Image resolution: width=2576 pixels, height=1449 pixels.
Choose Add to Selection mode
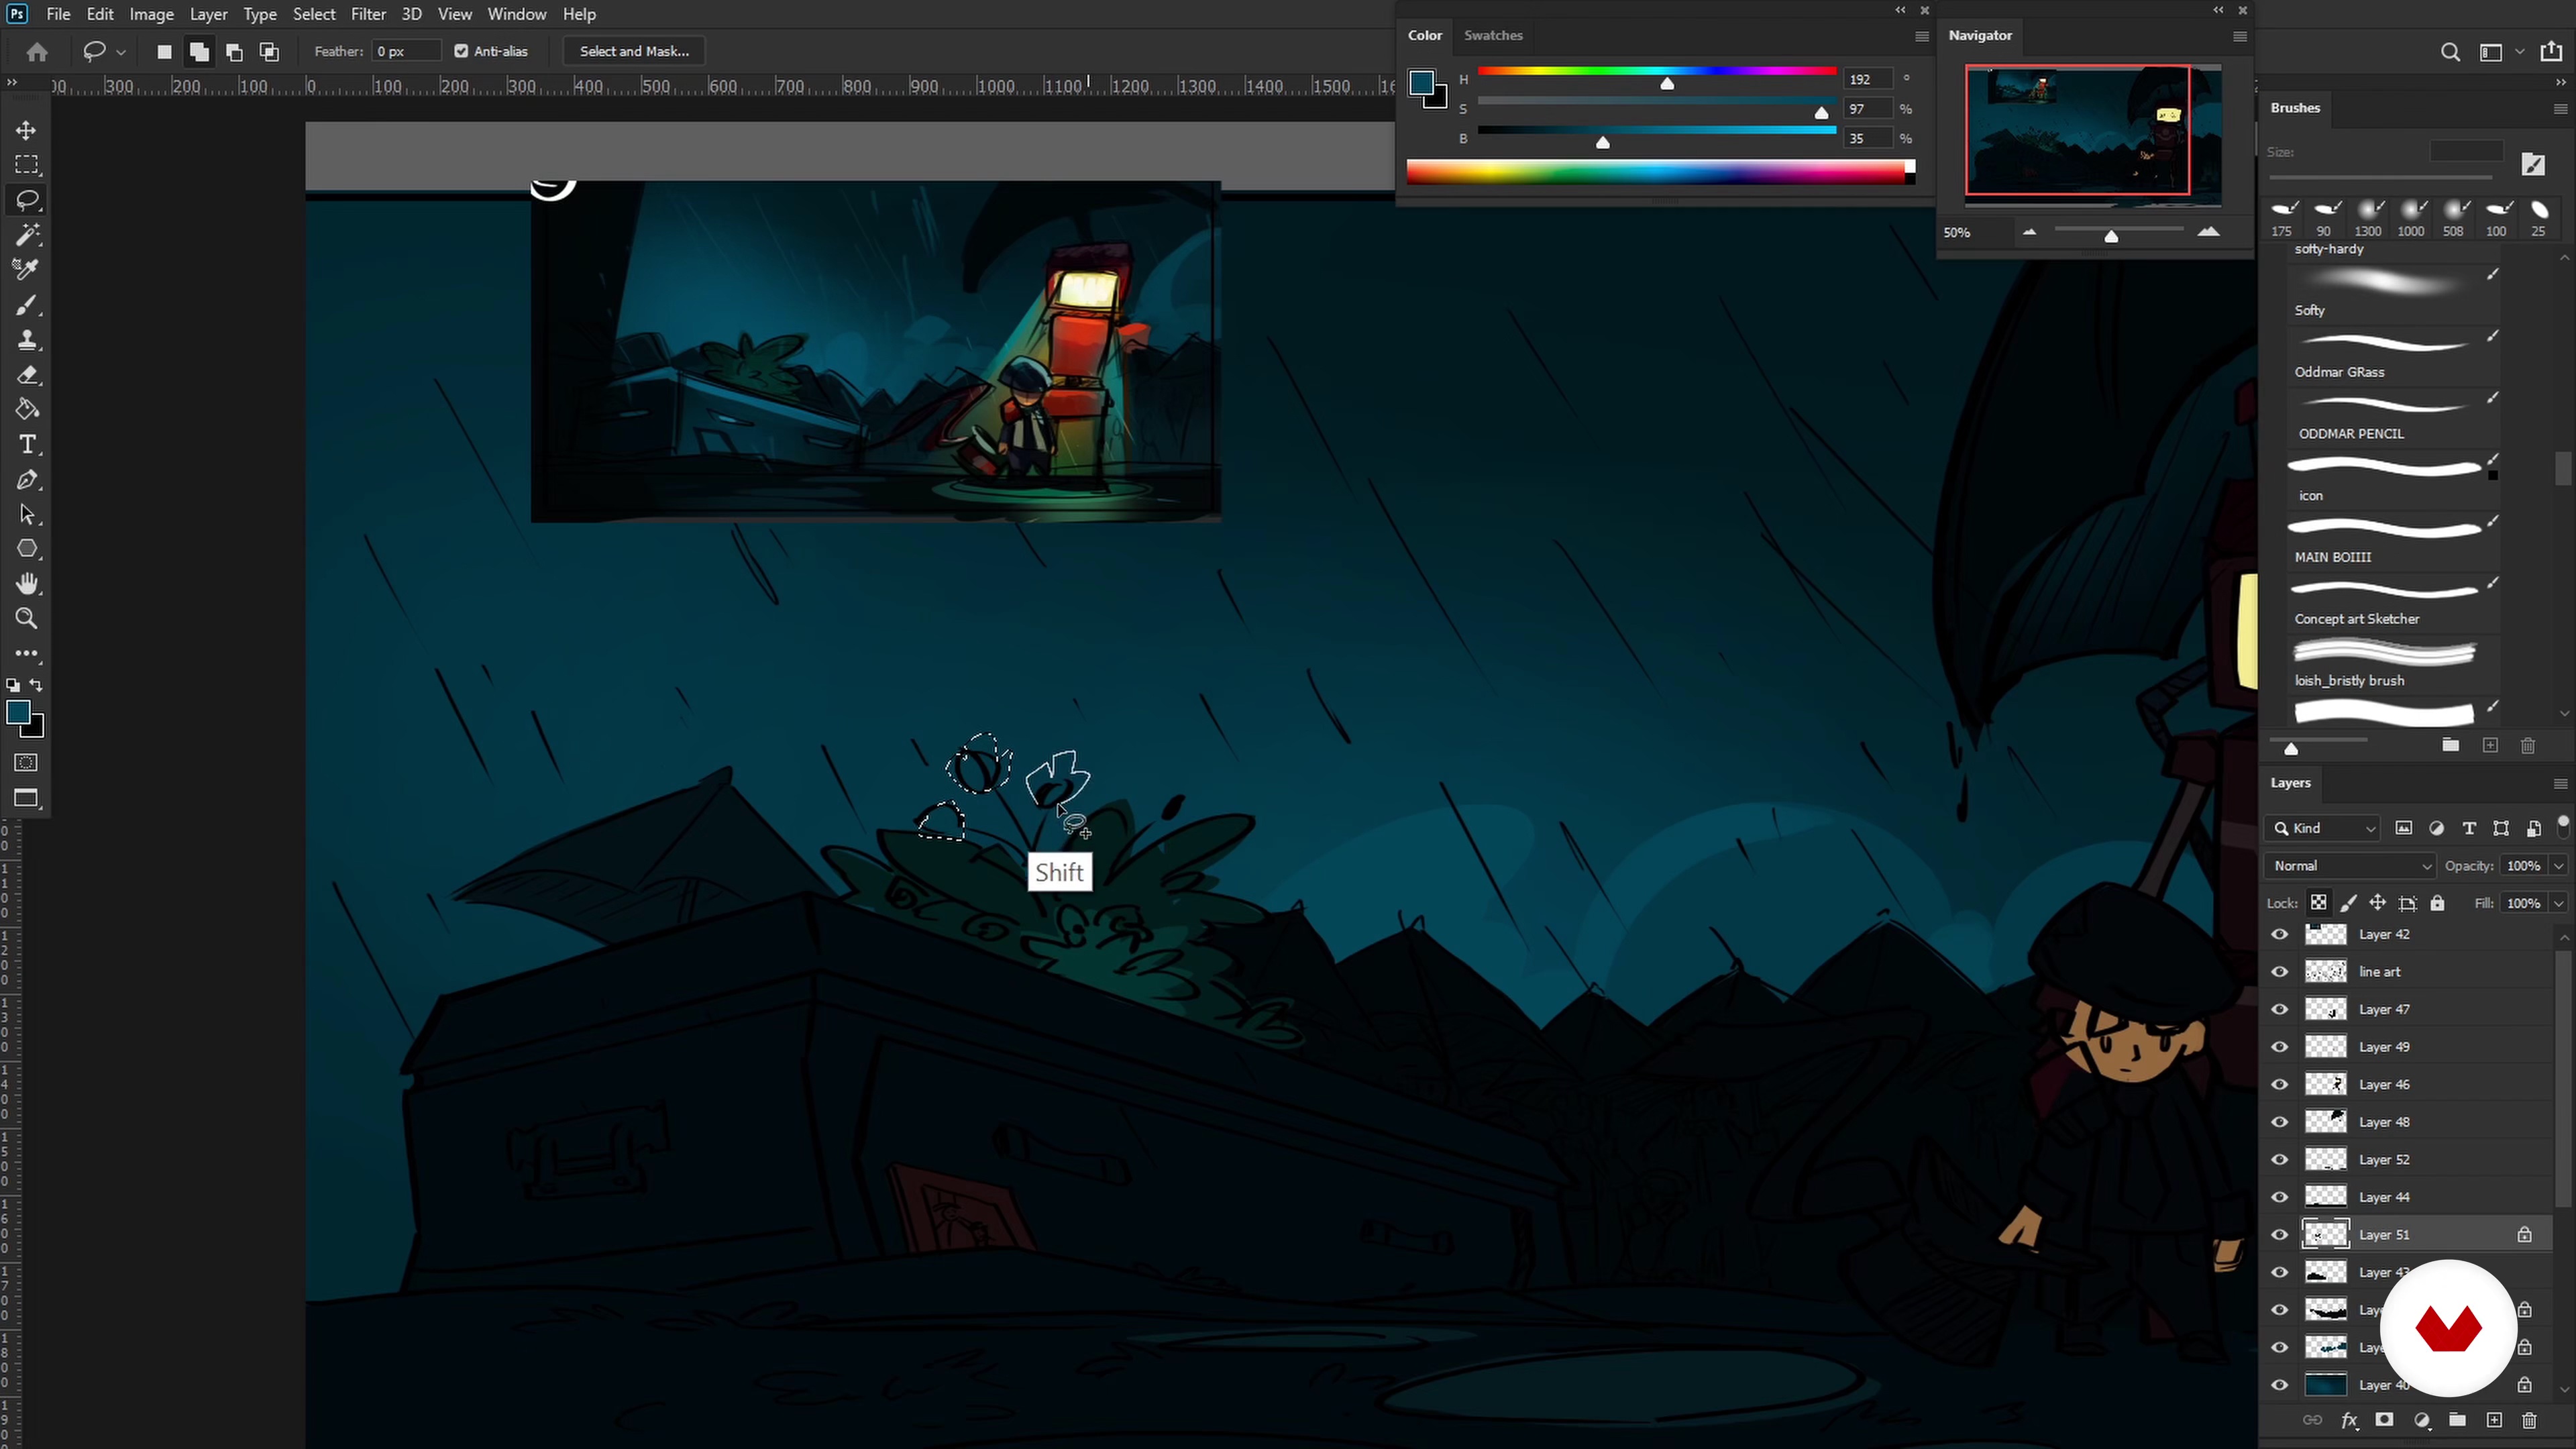pyautogui.click(x=199, y=52)
